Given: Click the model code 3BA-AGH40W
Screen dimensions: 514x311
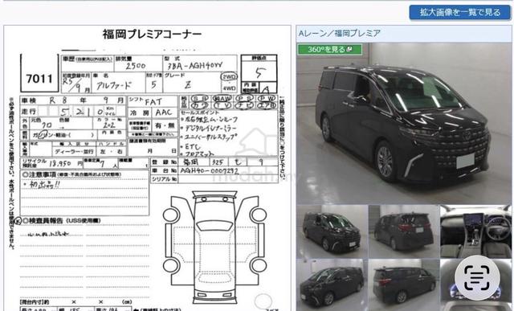Looking at the screenshot, I should click(x=194, y=66).
